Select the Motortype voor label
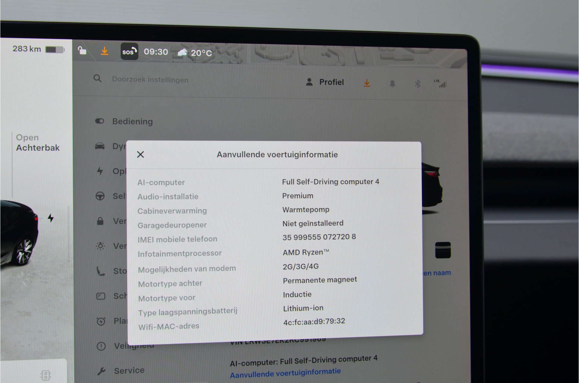Viewport: 579px width, 383px height. coord(167,298)
